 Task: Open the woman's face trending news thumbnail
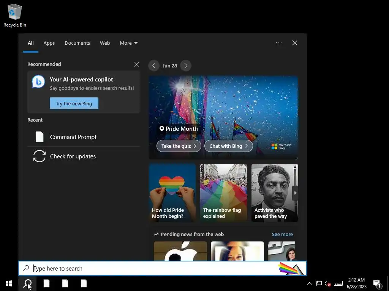tap(237, 251)
